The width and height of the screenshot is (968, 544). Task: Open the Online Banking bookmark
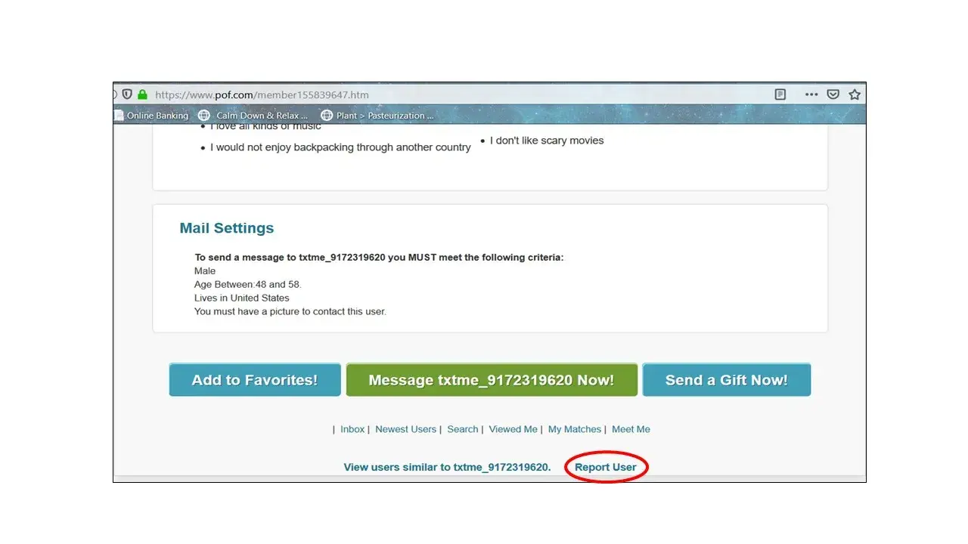(151, 116)
